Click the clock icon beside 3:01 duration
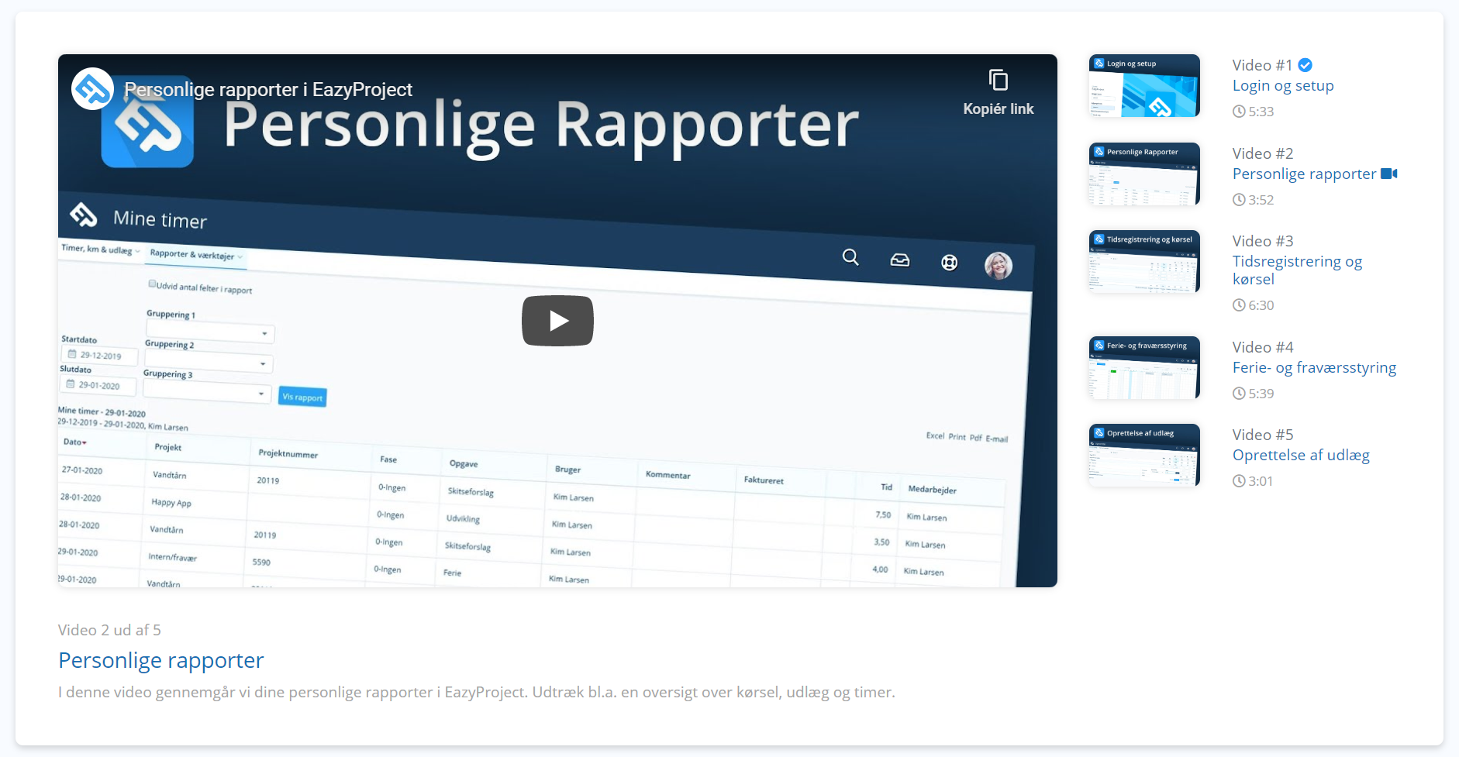1459x757 pixels. (1239, 481)
